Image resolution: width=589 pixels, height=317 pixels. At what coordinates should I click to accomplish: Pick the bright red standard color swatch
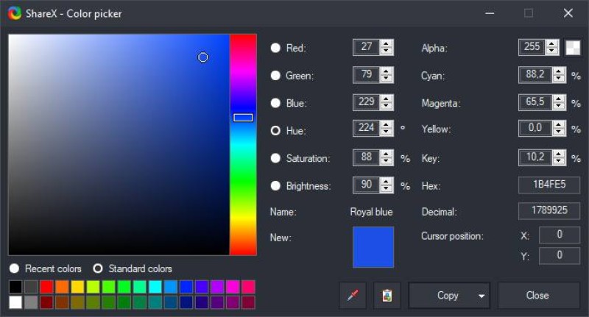coord(46,287)
